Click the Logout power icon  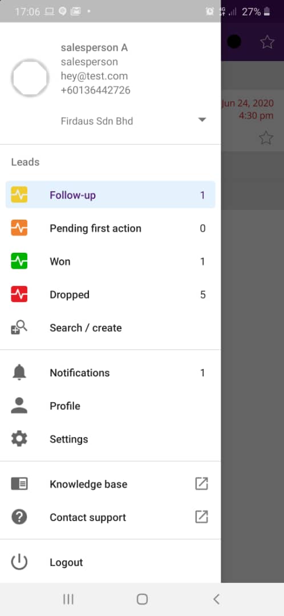pos(19,562)
